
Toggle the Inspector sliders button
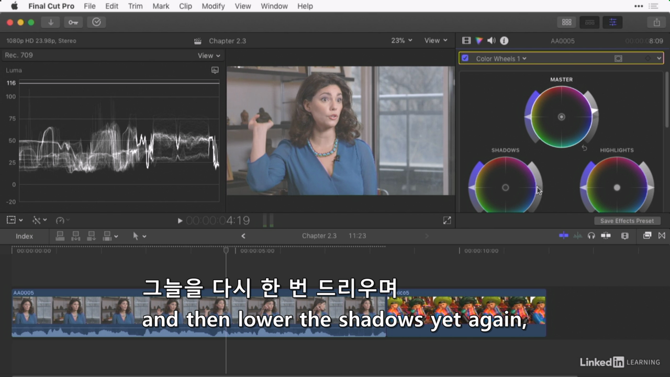[612, 22]
